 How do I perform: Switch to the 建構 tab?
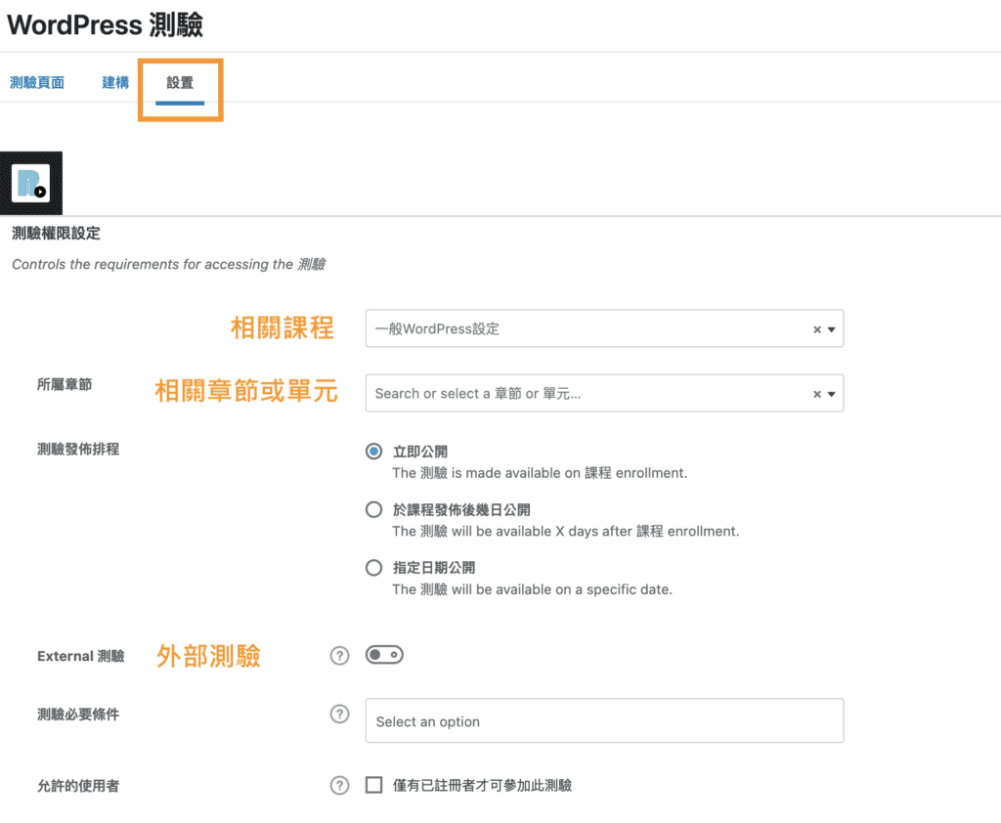click(x=114, y=82)
